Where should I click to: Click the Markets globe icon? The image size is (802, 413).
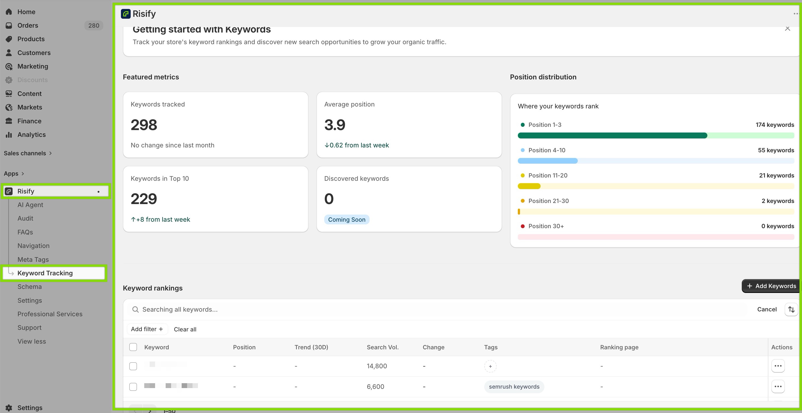click(x=9, y=107)
